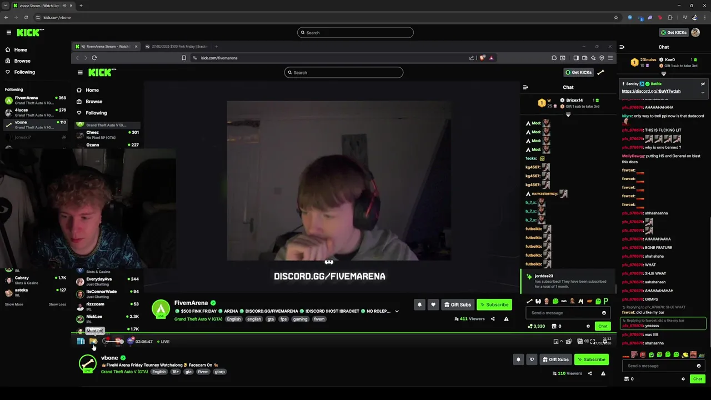The width and height of the screenshot is (711, 400).
Task: Collapse inner chat panel in streamed page
Action: (x=525, y=87)
